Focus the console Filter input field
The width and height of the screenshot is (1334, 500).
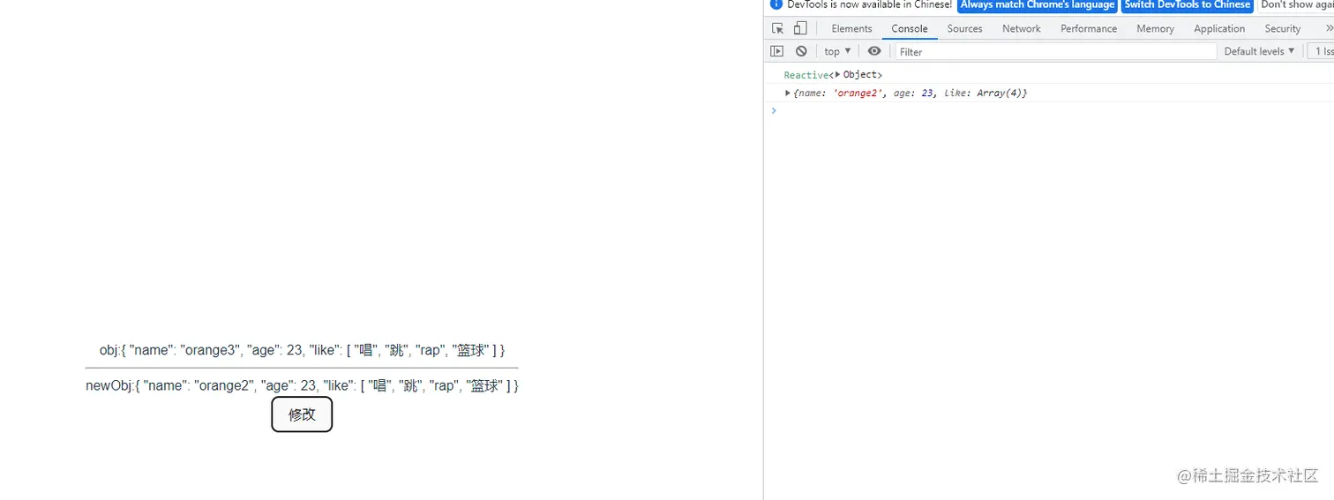click(x=1056, y=51)
